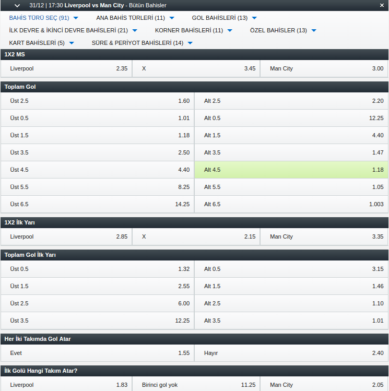
Task: Select Üst 2.5 at 1.60 in Toplam Gol
Action: click(98, 101)
